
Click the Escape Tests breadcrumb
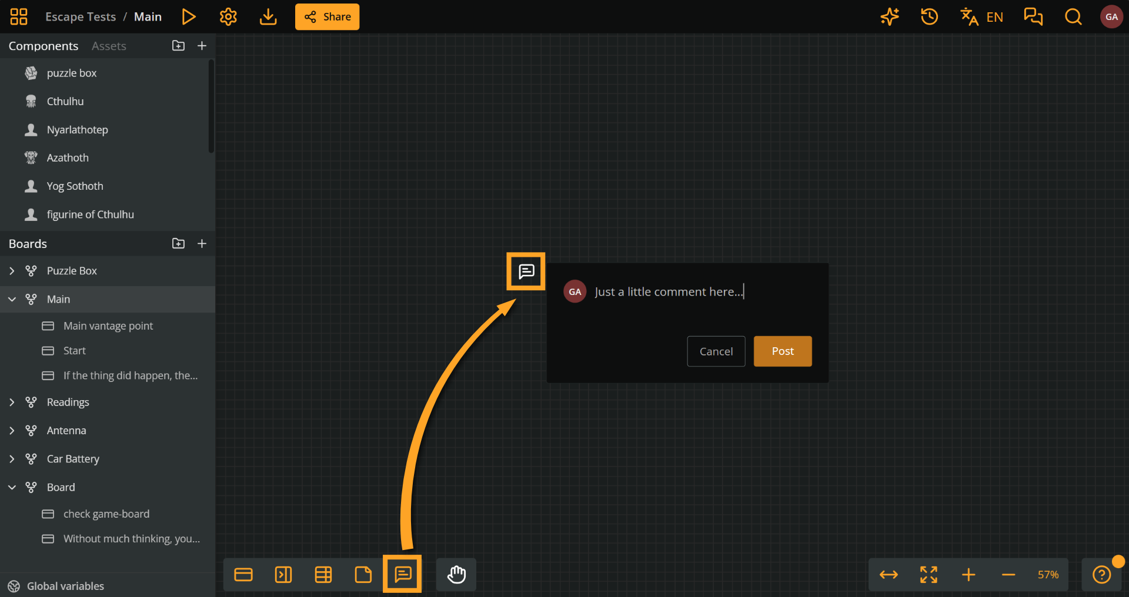point(81,16)
